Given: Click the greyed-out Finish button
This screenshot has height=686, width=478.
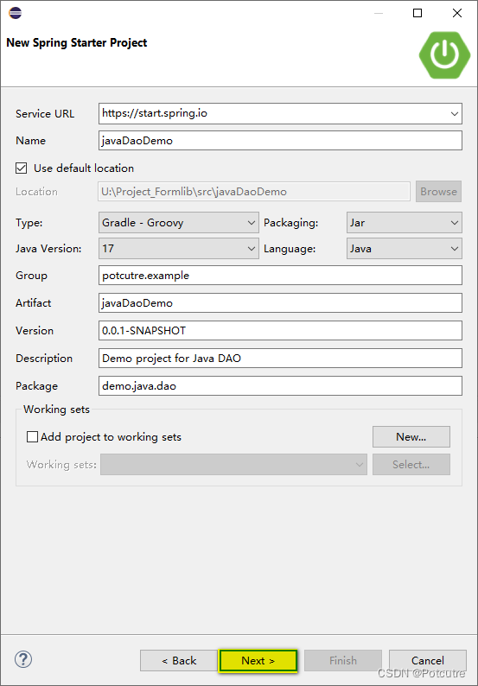Looking at the screenshot, I should (x=343, y=660).
